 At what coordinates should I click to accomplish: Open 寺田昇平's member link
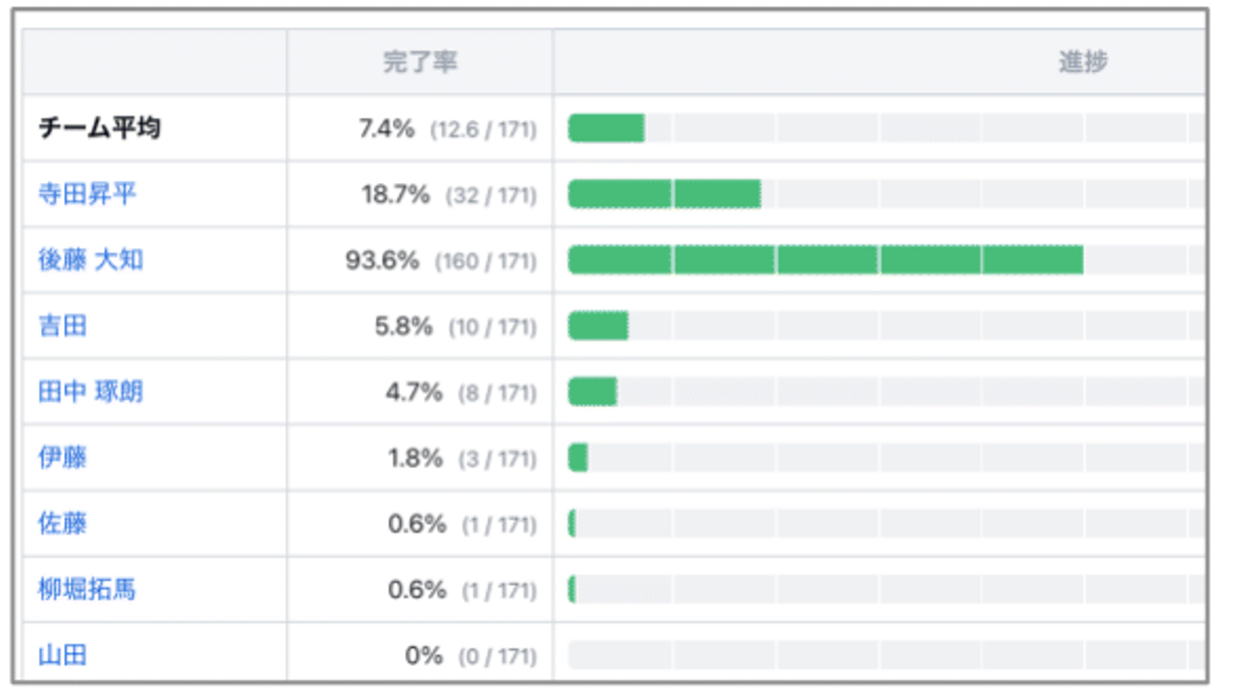coord(88,194)
